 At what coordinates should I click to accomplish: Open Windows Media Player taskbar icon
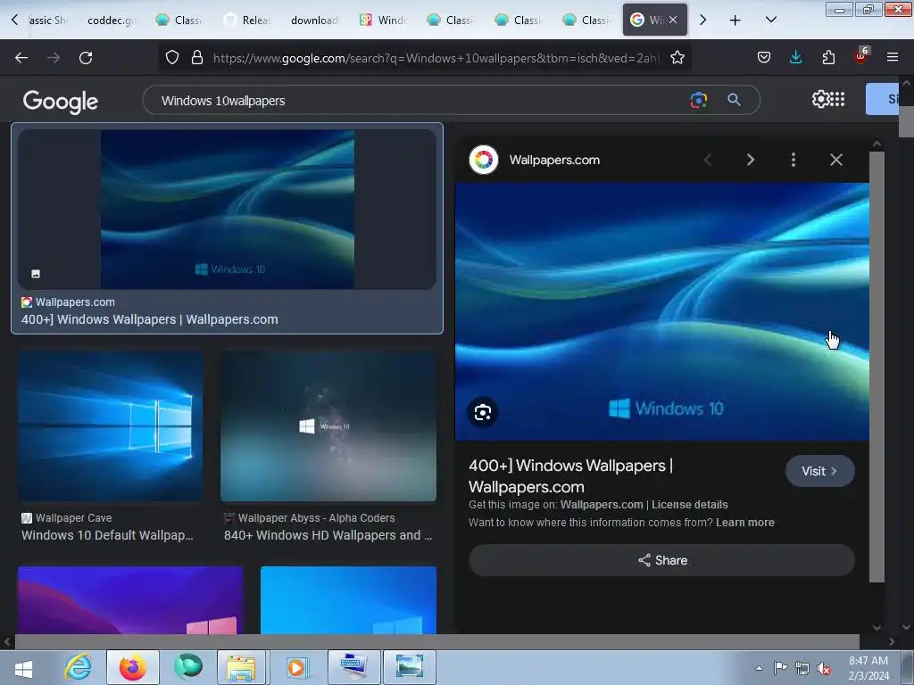coord(296,667)
